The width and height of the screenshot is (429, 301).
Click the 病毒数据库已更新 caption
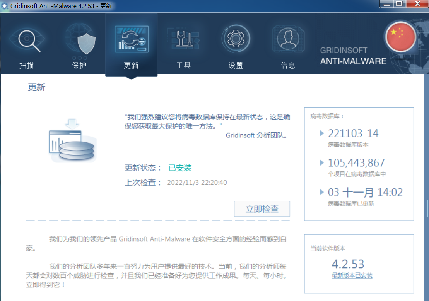[x=351, y=204]
